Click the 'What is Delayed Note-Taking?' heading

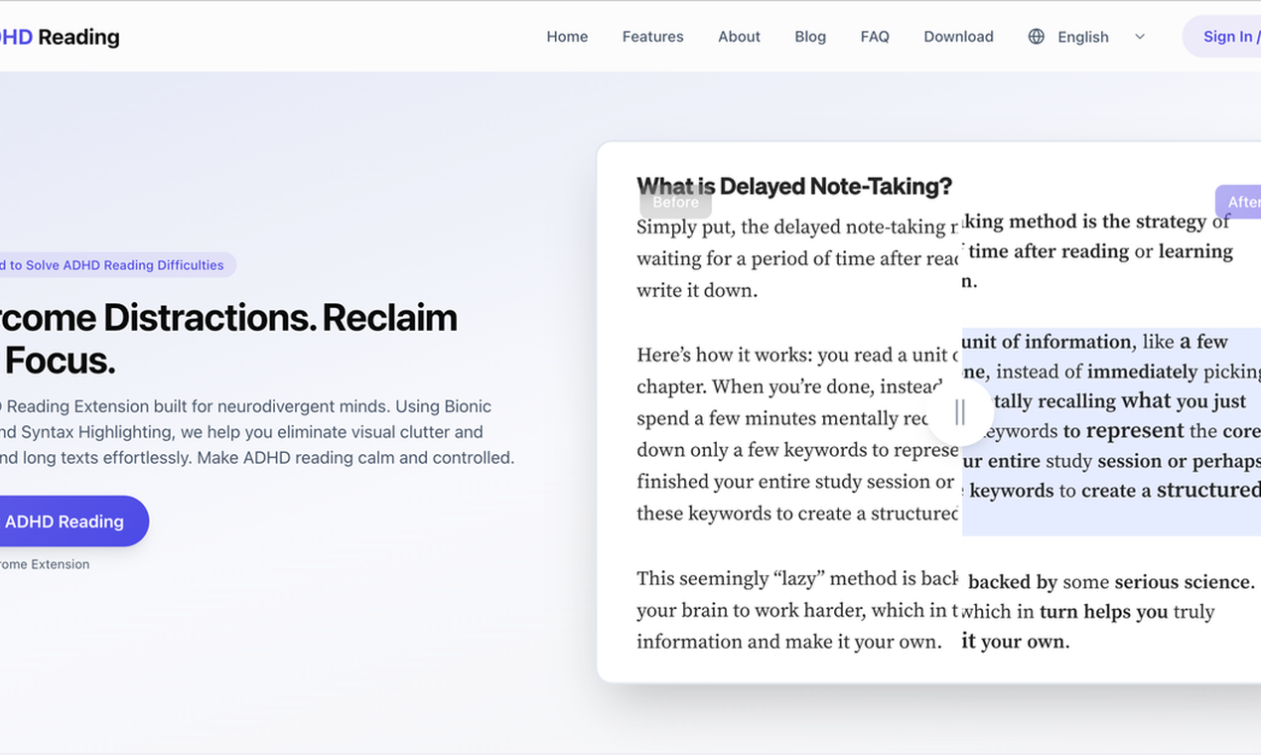tap(794, 186)
